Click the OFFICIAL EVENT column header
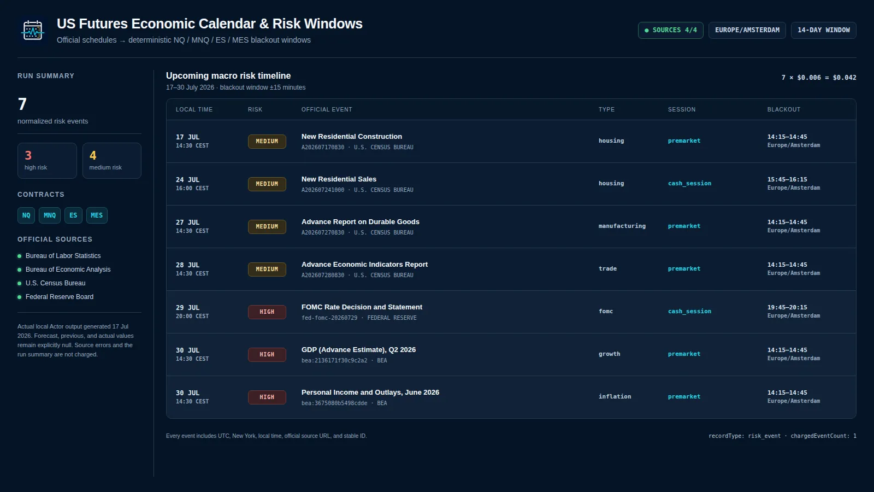This screenshot has height=492, width=874. coord(327,109)
